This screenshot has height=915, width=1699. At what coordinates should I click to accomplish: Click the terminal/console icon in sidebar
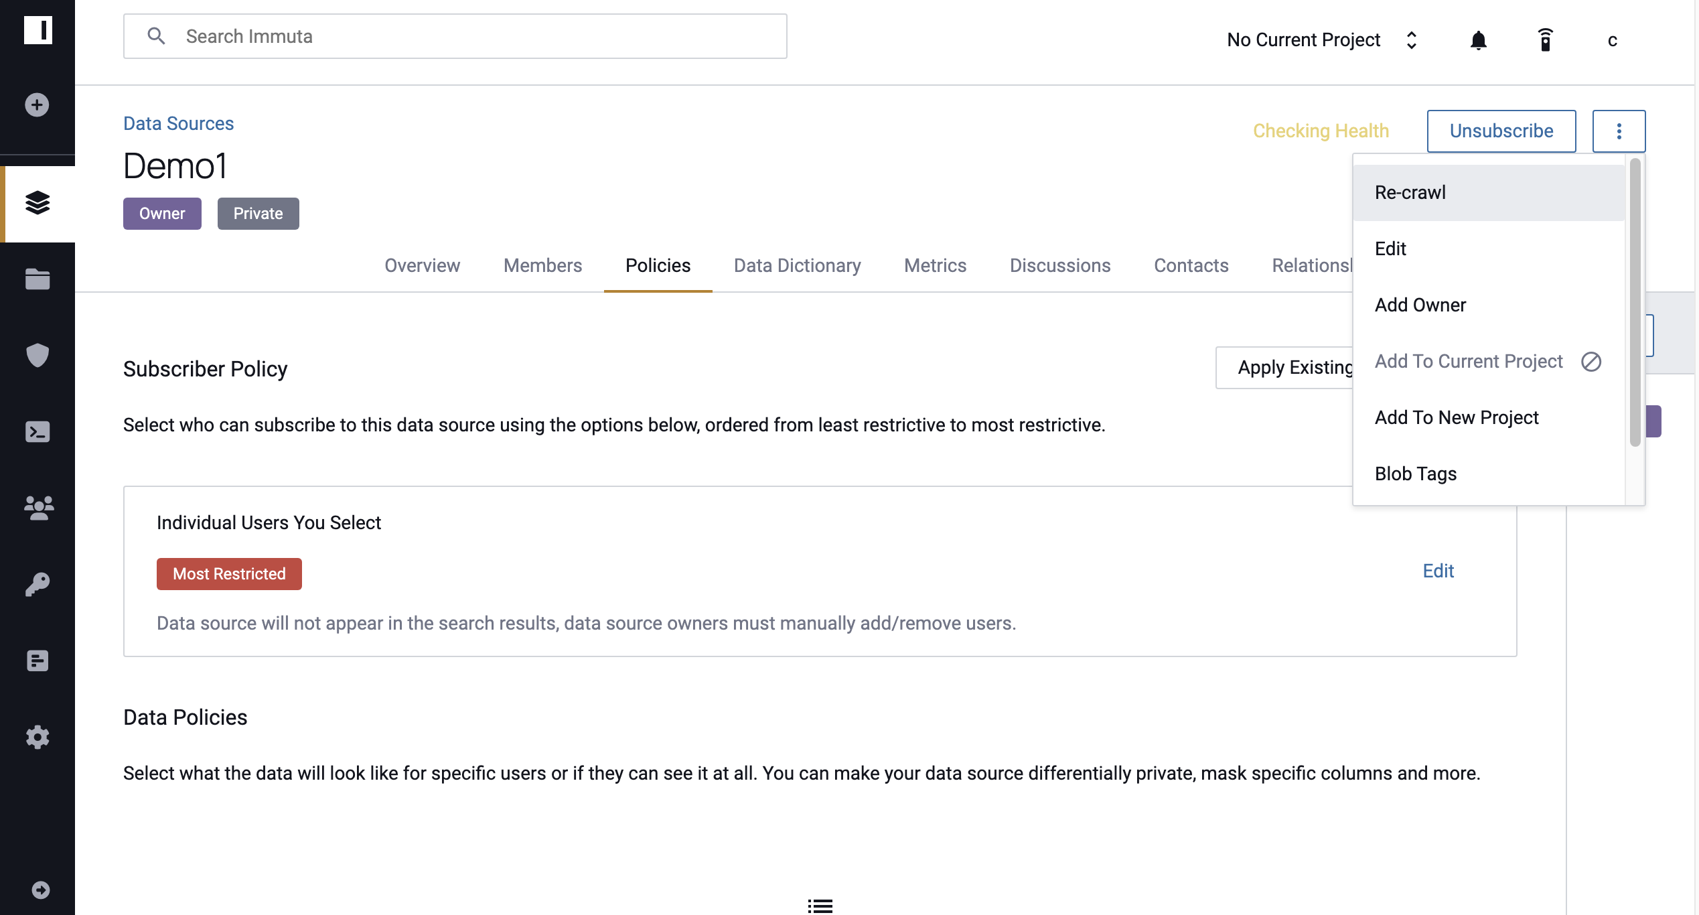point(37,431)
